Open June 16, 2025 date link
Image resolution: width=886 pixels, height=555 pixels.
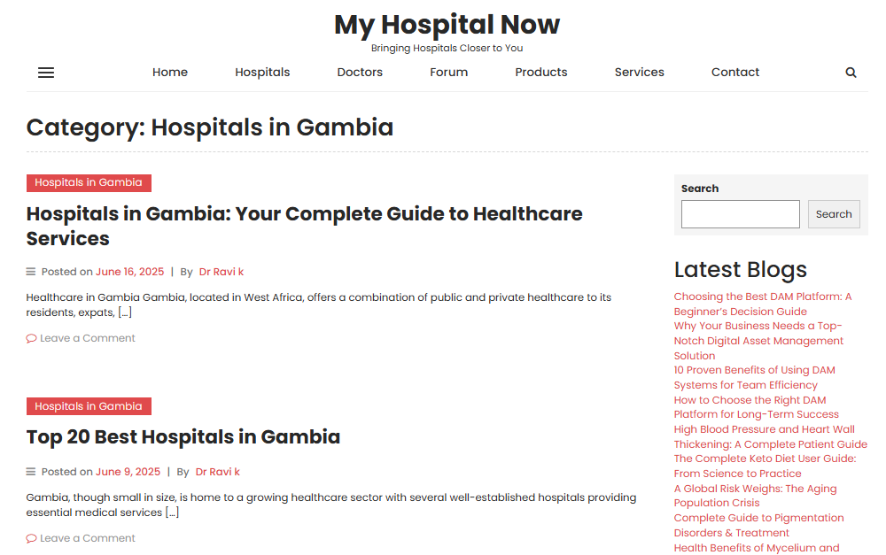click(x=129, y=272)
